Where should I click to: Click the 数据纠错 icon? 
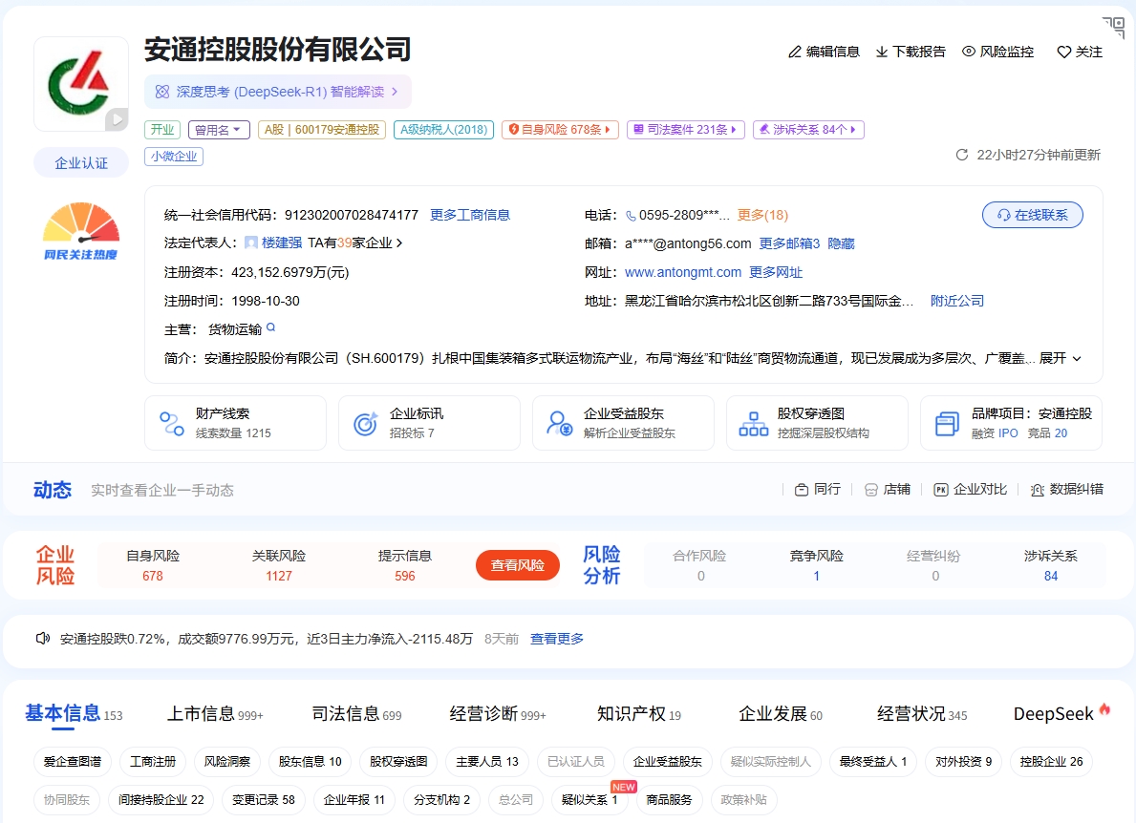pyautogui.click(x=1038, y=490)
